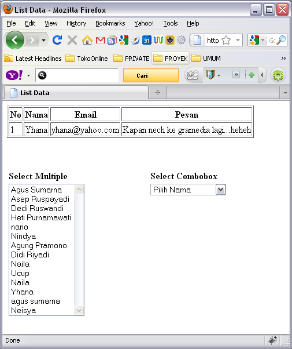This screenshot has height=349, width=292.
Task: Select Heti Purnamawati in the list
Action: click(41, 217)
